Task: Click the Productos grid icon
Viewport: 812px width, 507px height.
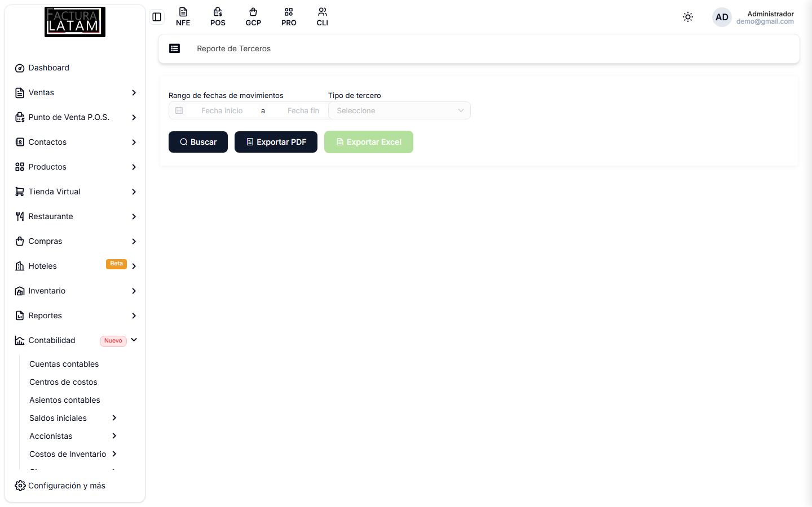Action: (x=20, y=167)
